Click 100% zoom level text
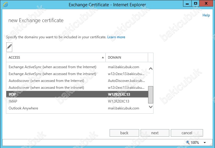Image resolution: width=215 pixels, height=148 pixels. click(195, 143)
